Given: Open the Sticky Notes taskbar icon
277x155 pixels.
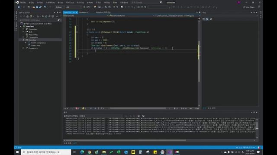Looking at the screenshot, I should 155,152.
